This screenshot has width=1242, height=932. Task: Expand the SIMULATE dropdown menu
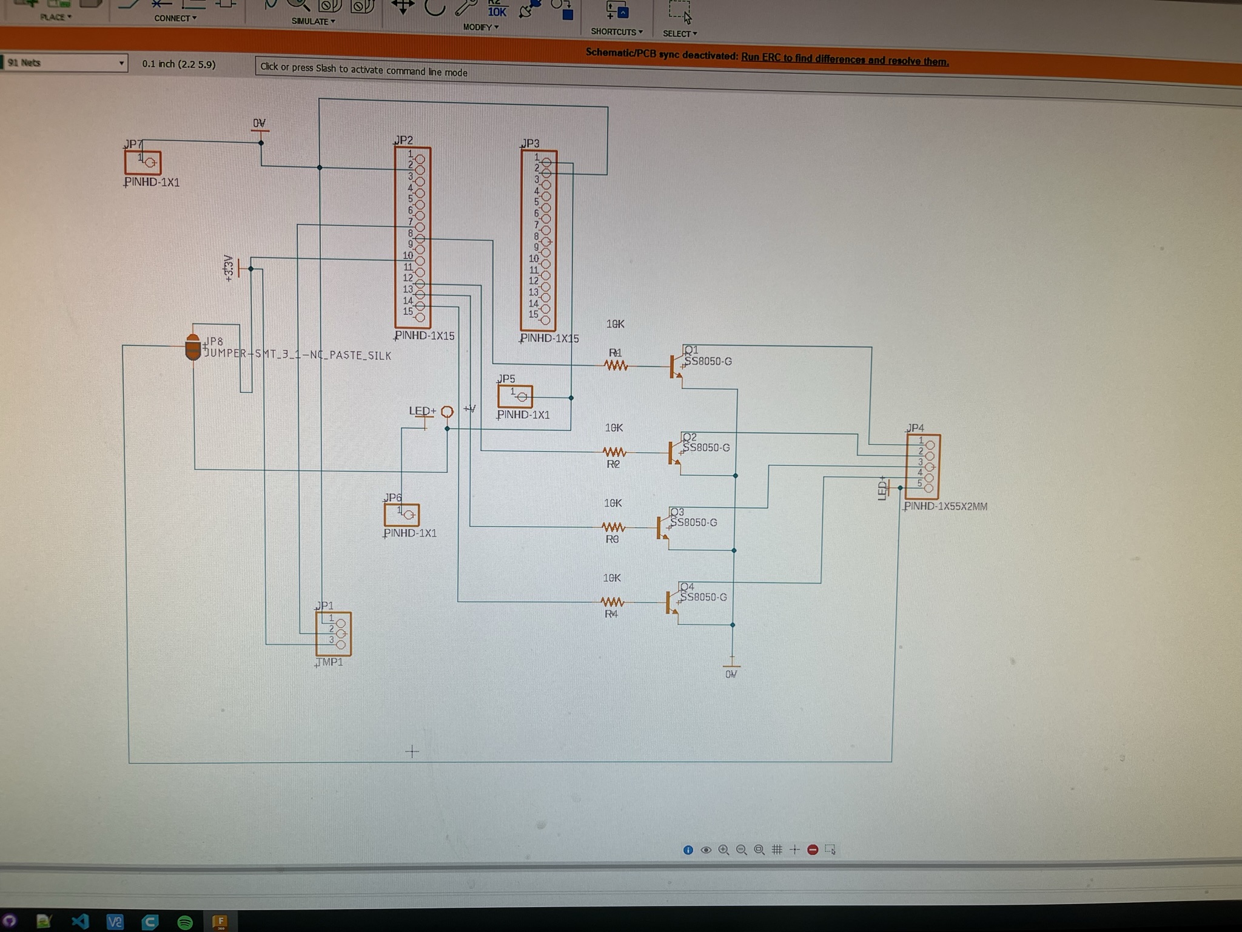click(x=314, y=21)
